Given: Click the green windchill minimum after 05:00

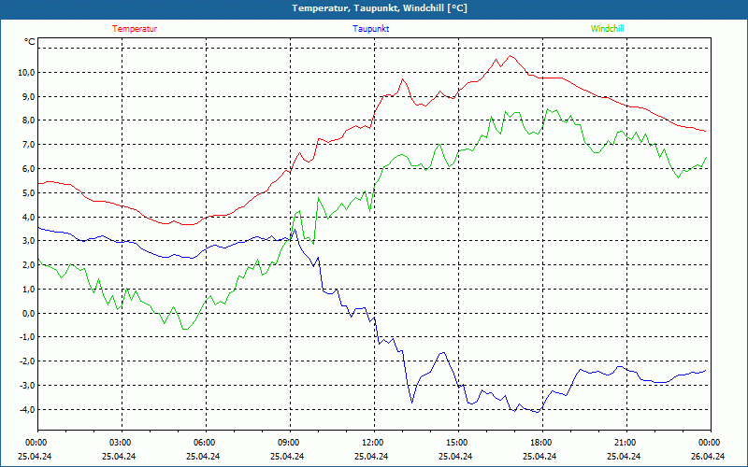Looking at the screenshot, I should pos(185,330).
